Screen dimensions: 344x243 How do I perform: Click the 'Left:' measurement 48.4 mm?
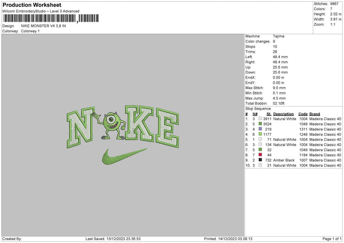click(x=280, y=57)
